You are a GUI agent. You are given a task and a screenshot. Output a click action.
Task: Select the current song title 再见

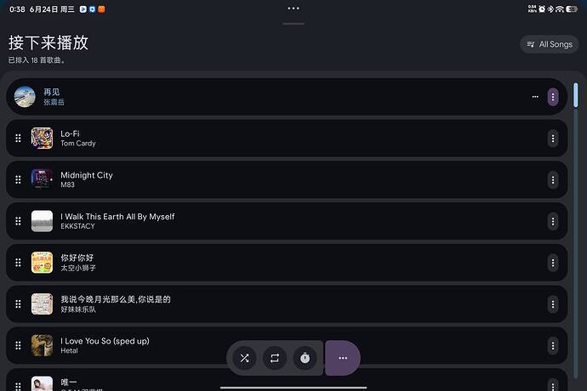52,92
